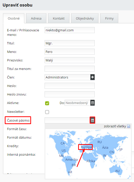Select Afrika on the timezone map

click(x=91, y=161)
